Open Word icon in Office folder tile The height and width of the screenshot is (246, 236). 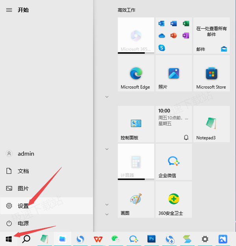(x=173, y=24)
